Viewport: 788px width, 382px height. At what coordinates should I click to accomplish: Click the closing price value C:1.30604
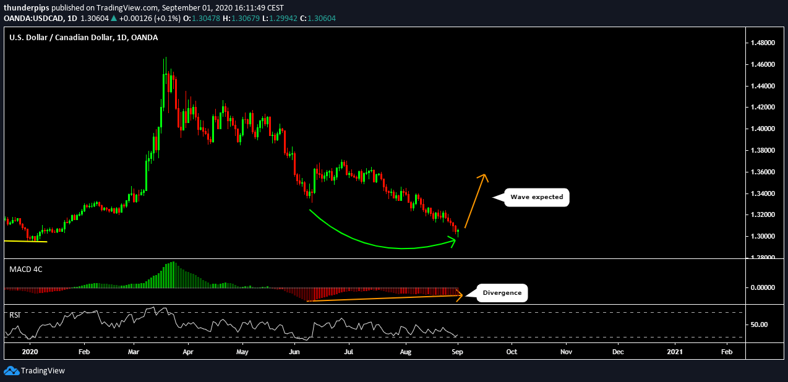(x=319, y=19)
